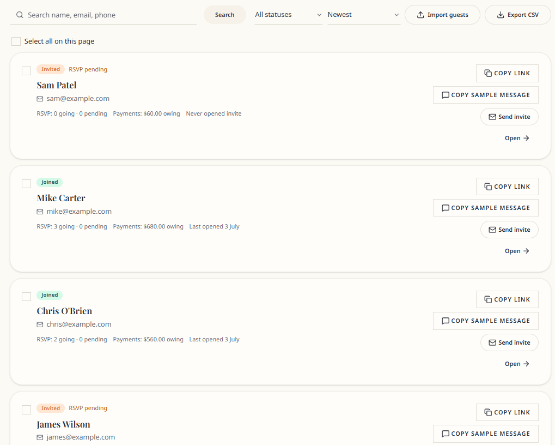Open Chris O'Brien's guest record
Image resolution: width=555 pixels, height=445 pixels.
tap(517, 364)
